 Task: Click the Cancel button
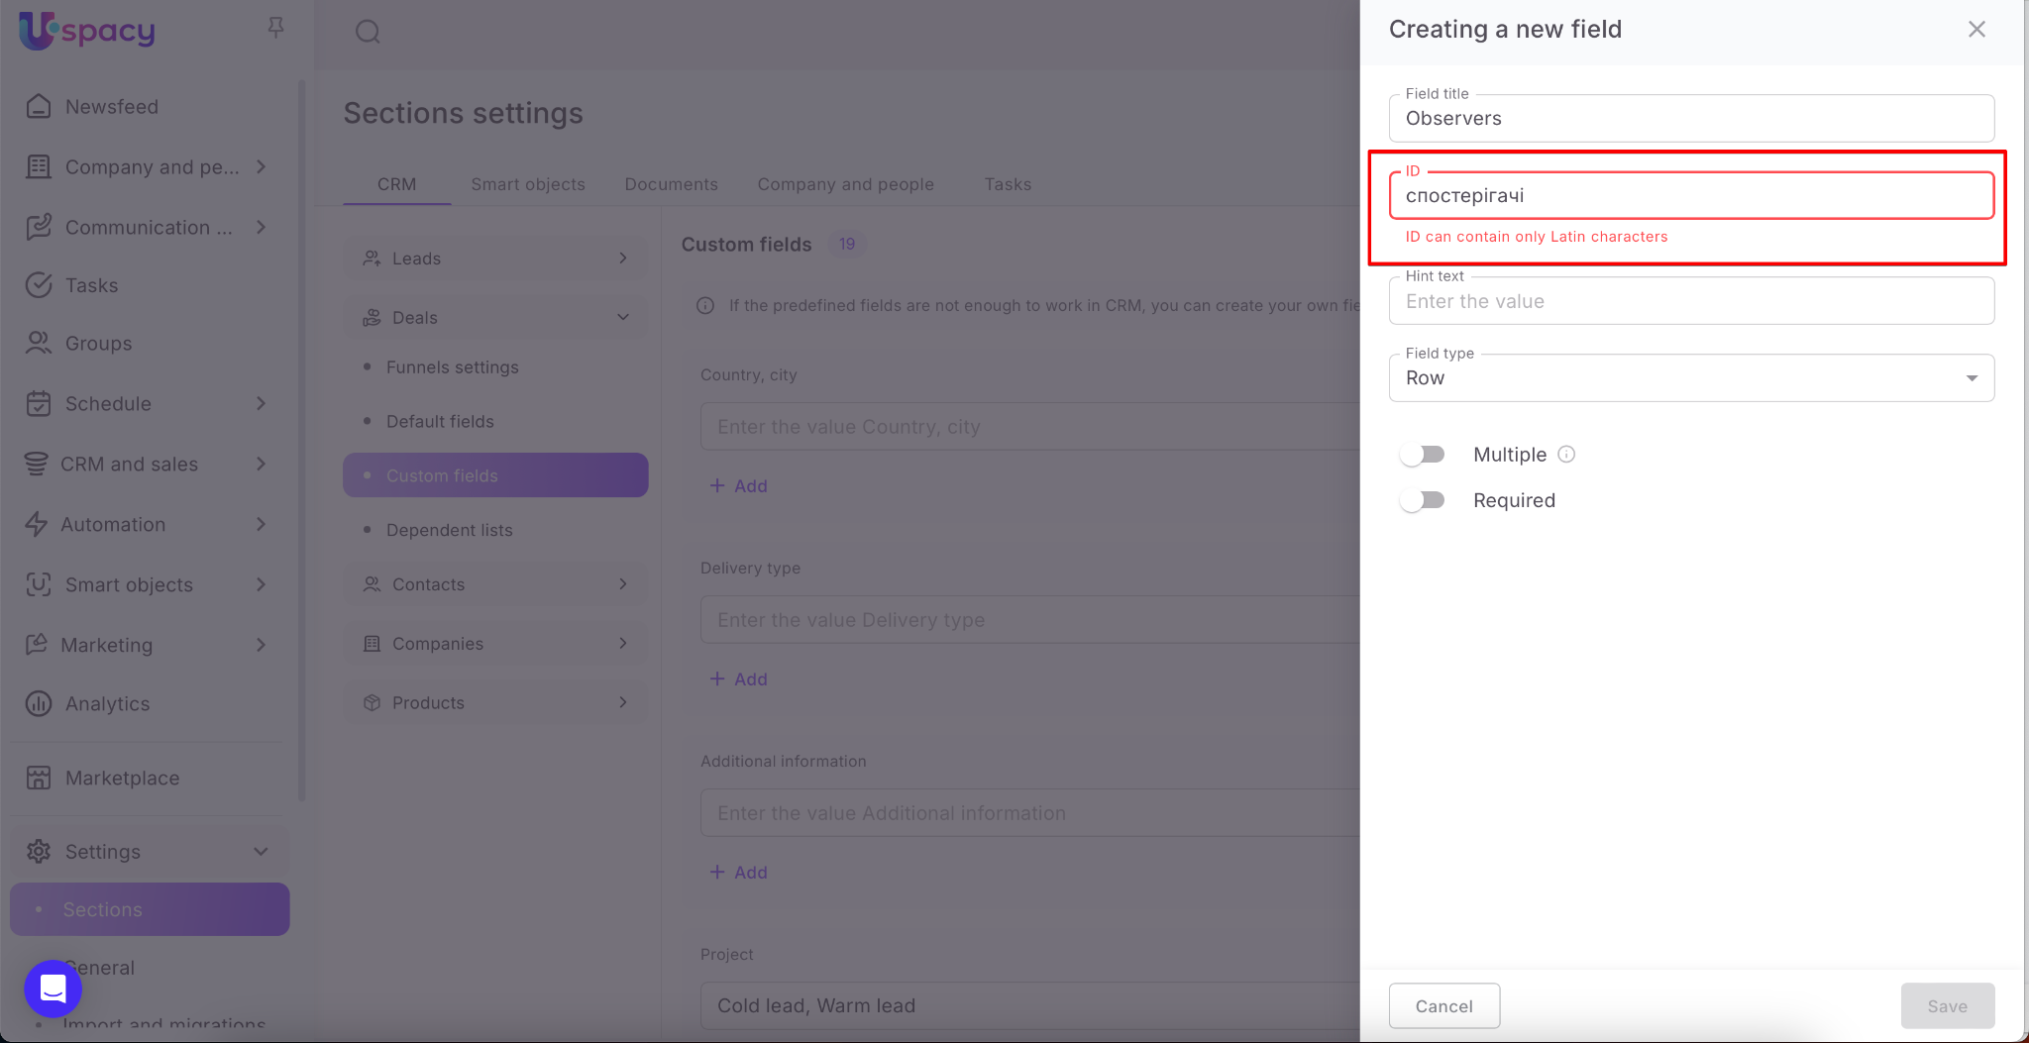tap(1443, 1005)
